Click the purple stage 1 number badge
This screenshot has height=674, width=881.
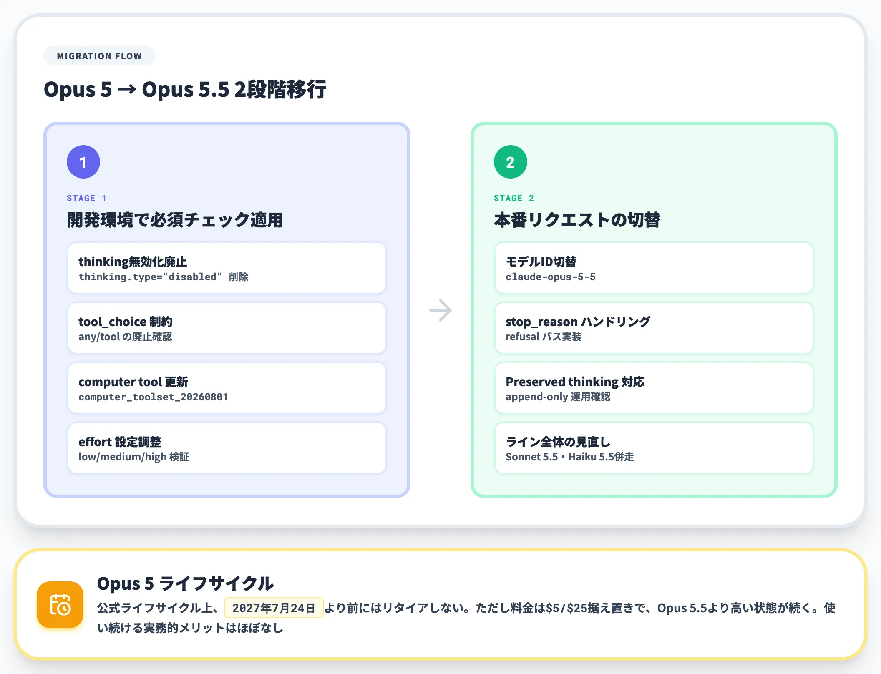(83, 162)
